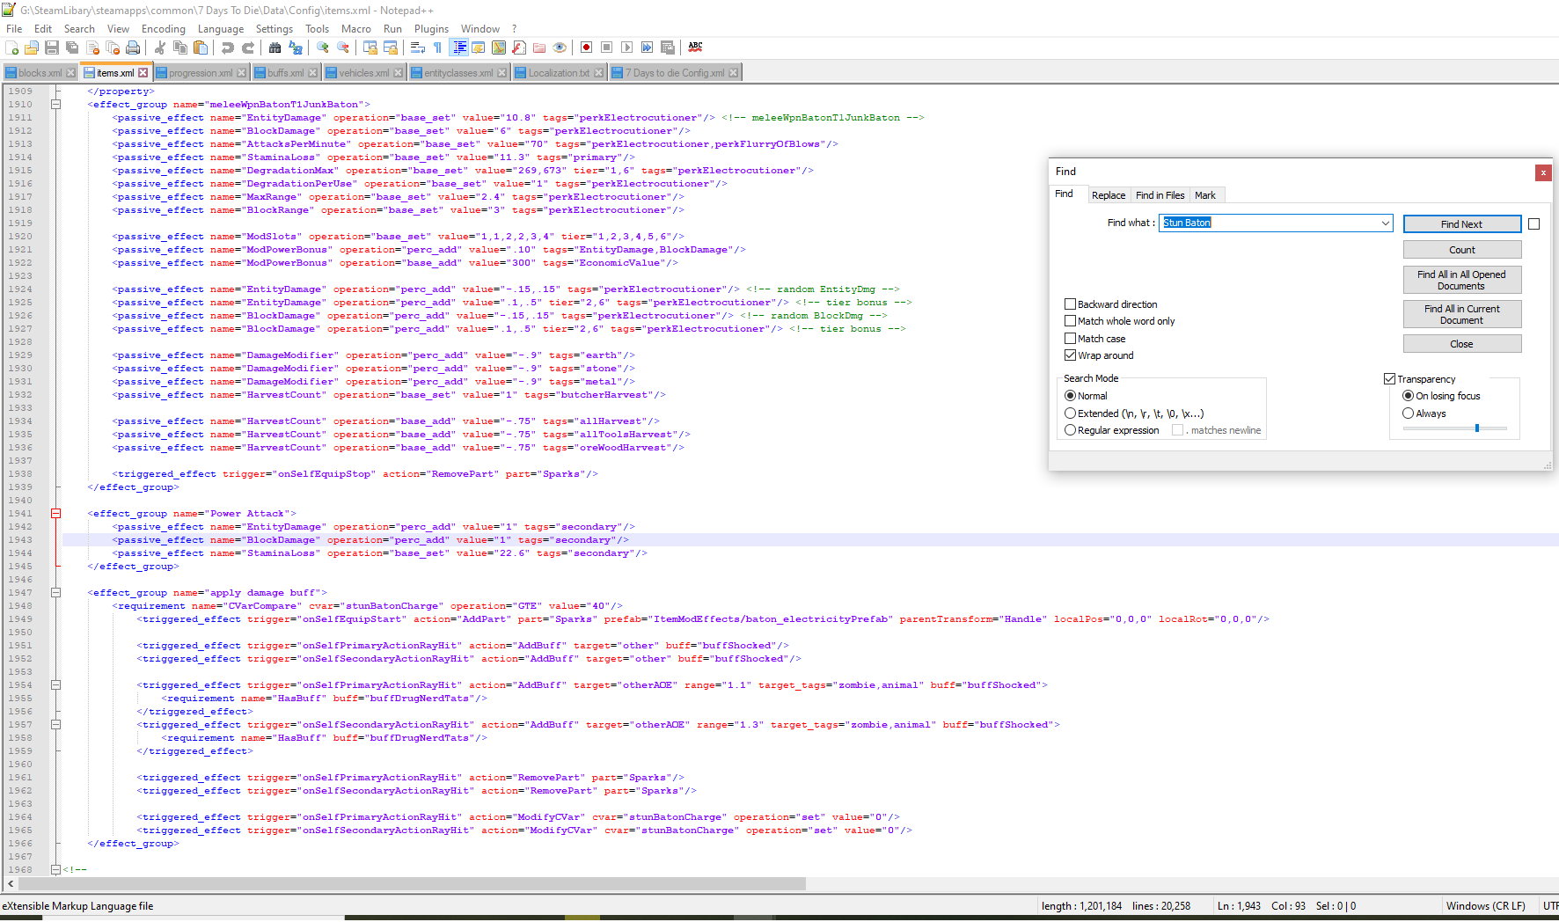Open the Macro menu
The image size is (1559, 922).
point(356,29)
